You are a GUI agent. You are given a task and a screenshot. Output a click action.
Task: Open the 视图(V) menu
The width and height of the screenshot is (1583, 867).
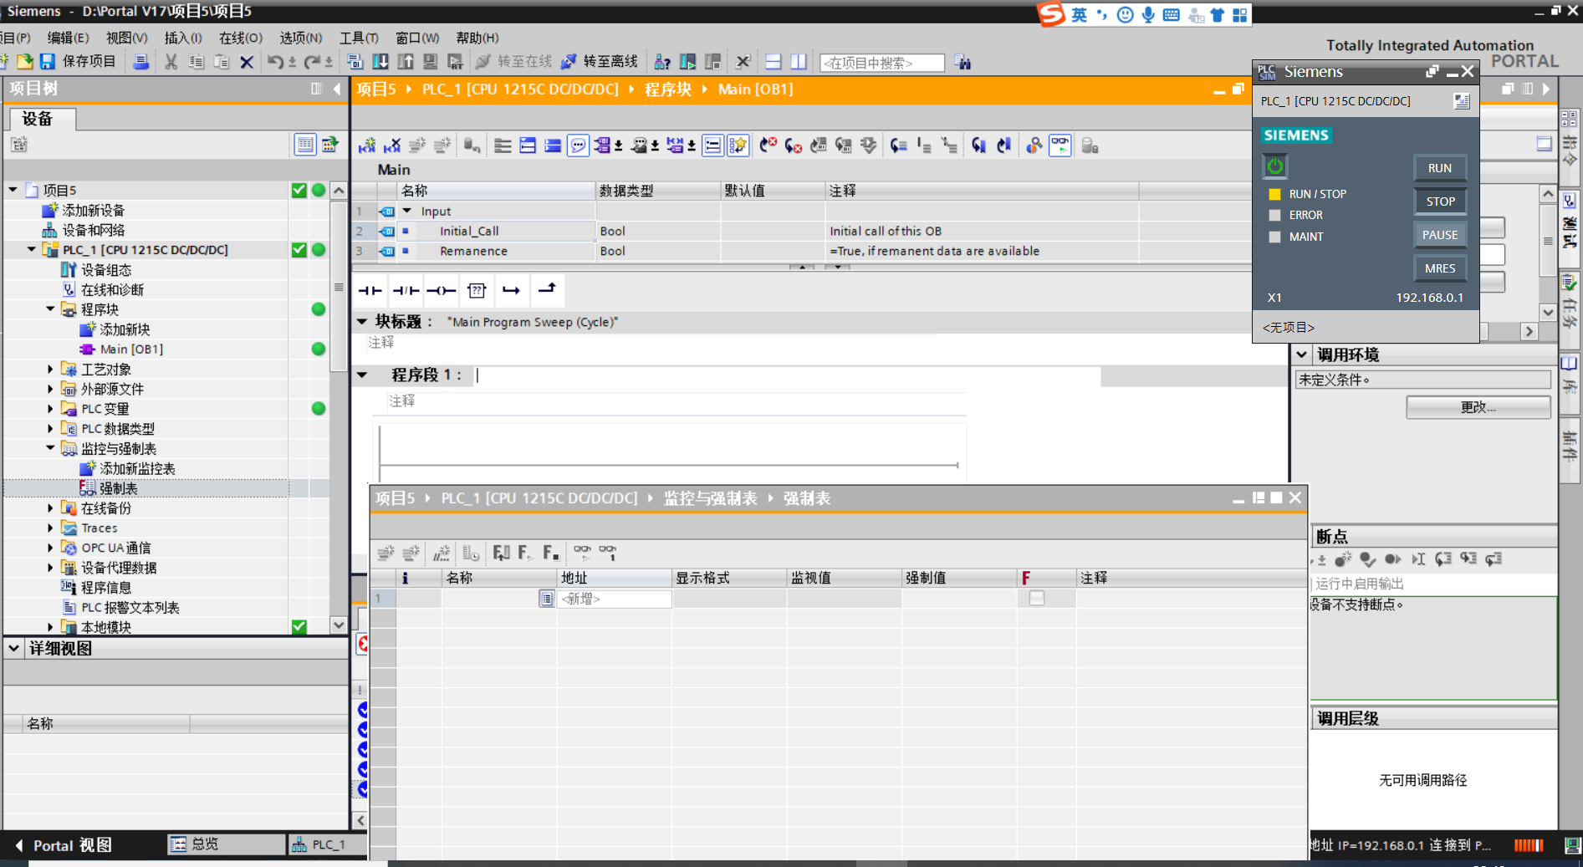click(x=127, y=38)
